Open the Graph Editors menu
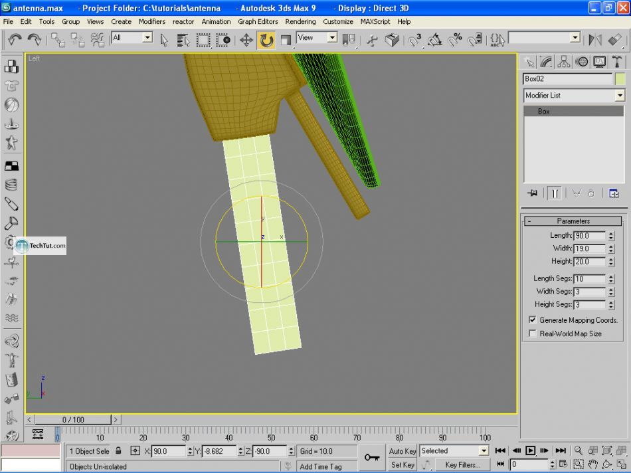This screenshot has width=631, height=473. (258, 22)
